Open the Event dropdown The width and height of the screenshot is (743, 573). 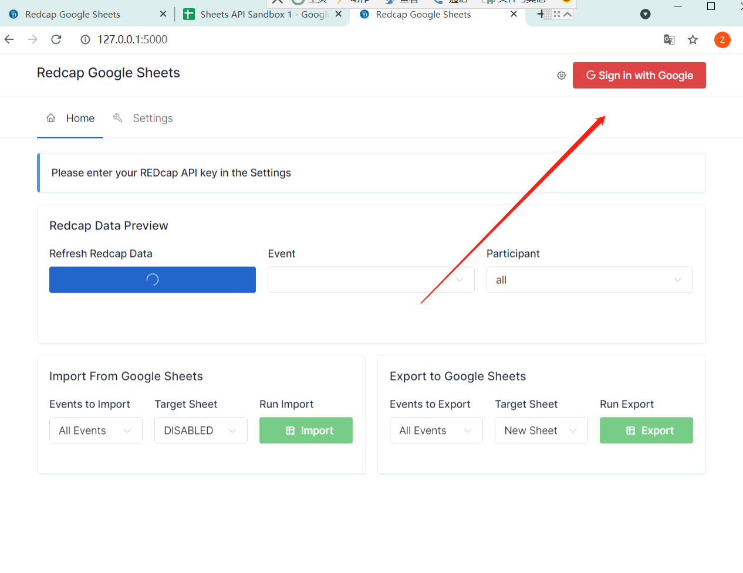point(371,280)
